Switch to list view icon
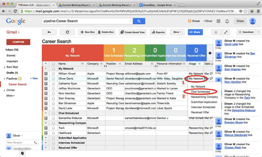This screenshot has width=262, height=157. tap(216, 32)
